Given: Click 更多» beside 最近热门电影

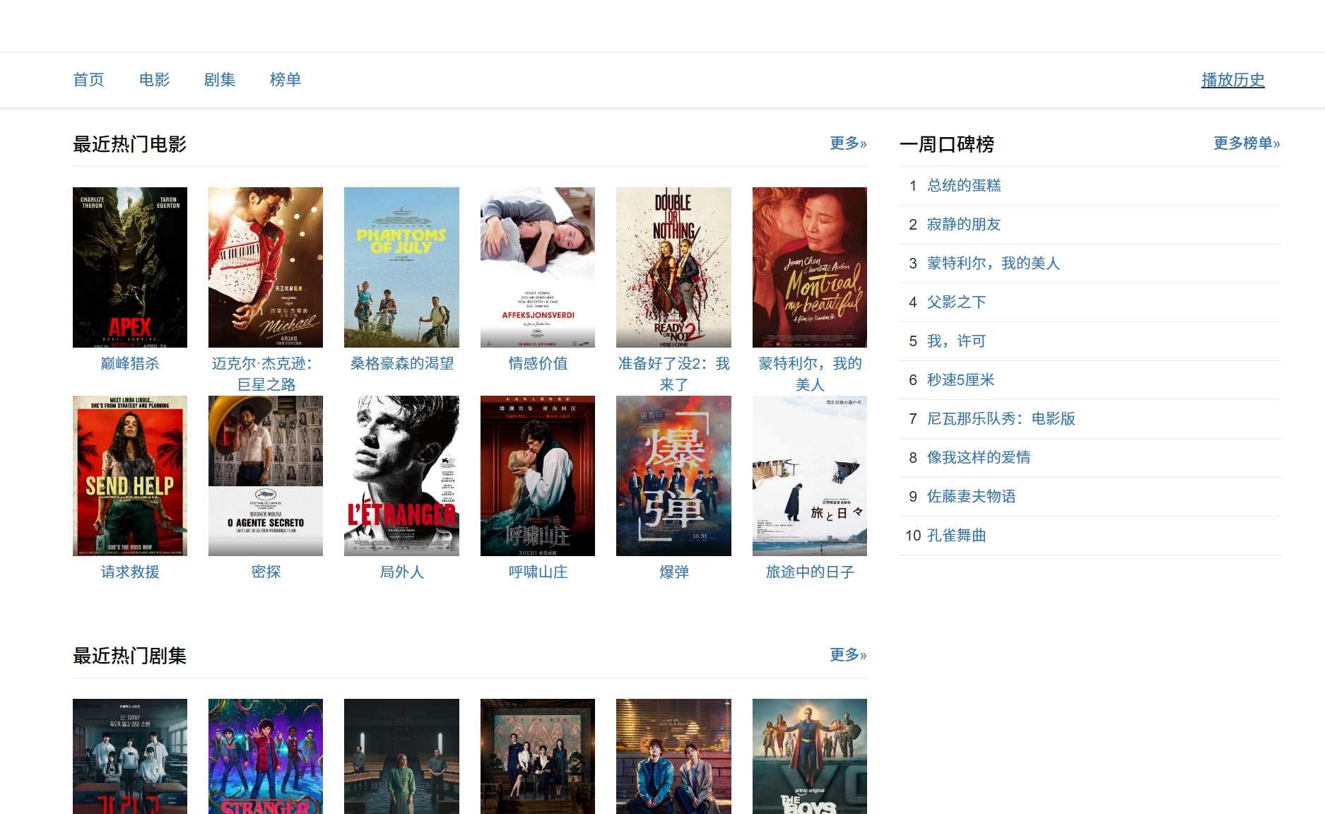Looking at the screenshot, I should [x=847, y=143].
